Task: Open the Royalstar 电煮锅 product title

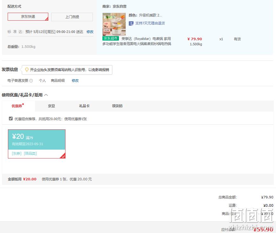Action: [137, 41]
